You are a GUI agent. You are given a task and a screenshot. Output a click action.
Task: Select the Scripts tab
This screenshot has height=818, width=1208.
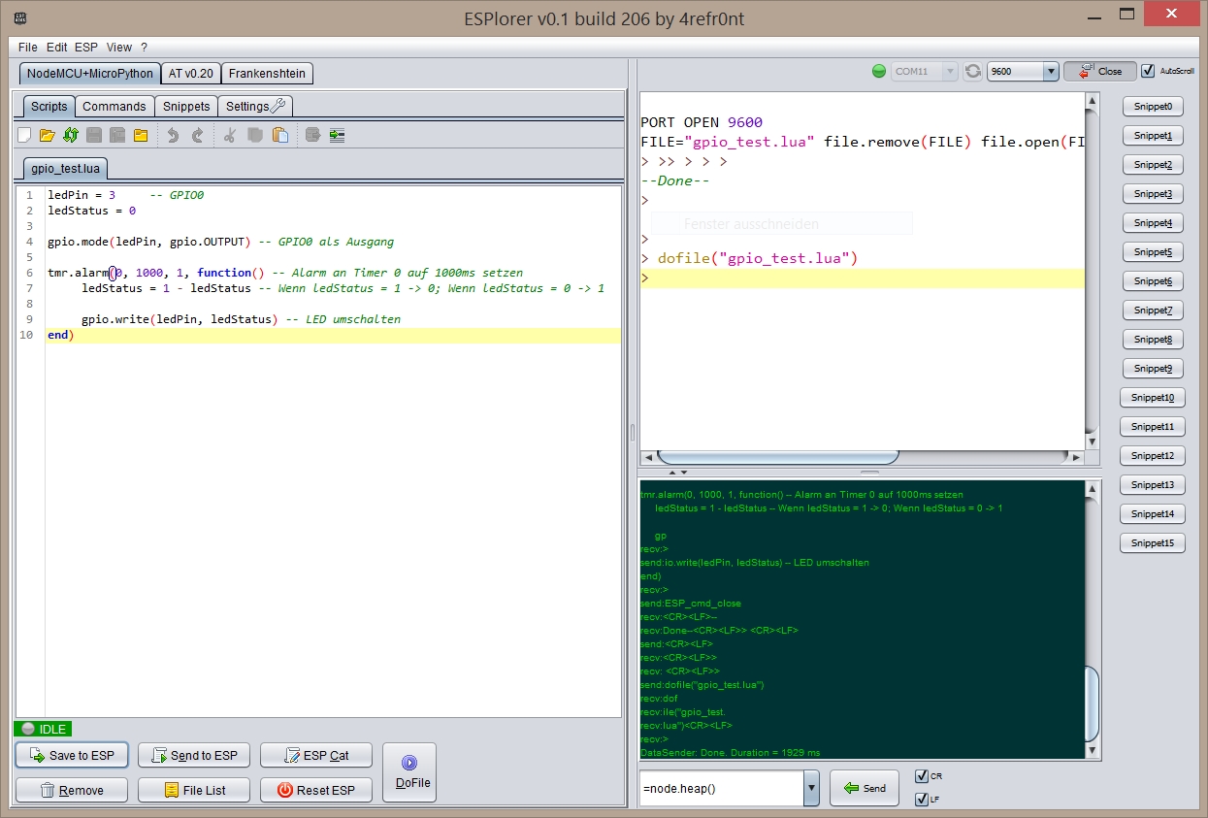49,107
